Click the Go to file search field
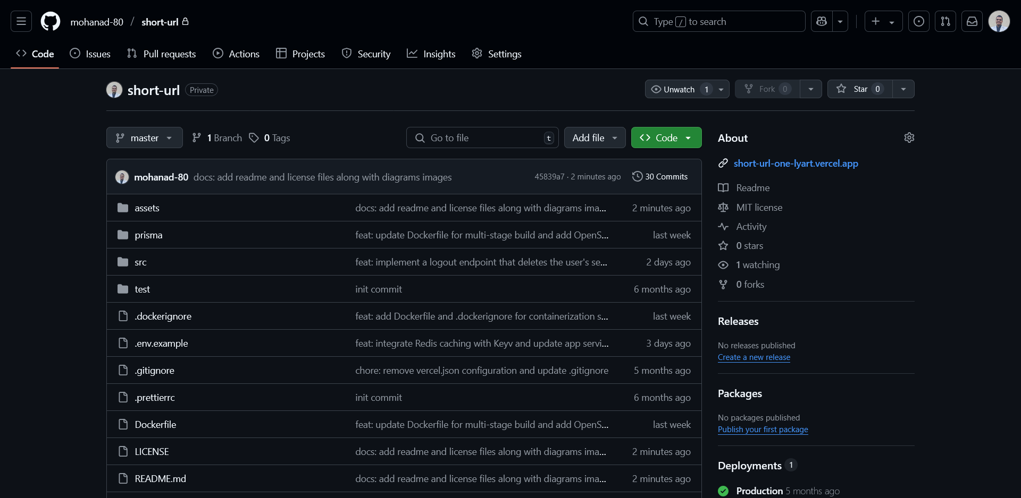 click(481, 138)
